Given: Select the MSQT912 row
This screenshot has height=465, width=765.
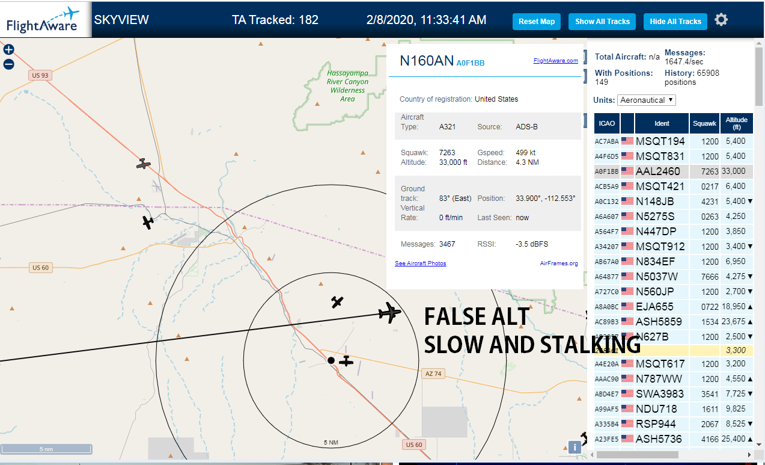Looking at the screenshot, I should tap(674, 247).
